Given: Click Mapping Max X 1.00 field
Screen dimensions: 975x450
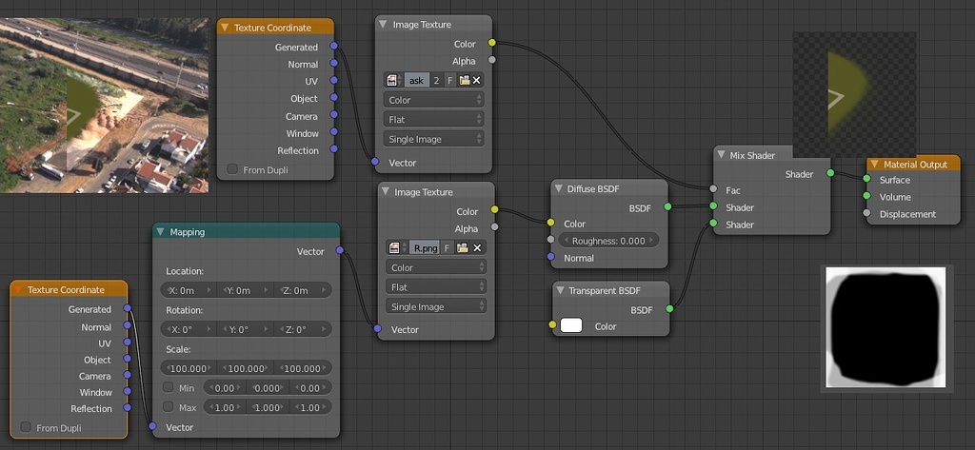Looking at the screenshot, I should point(225,407).
